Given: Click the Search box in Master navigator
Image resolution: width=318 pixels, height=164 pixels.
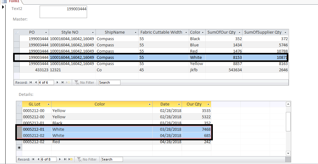Looking at the screenshot, I should click(109, 82).
